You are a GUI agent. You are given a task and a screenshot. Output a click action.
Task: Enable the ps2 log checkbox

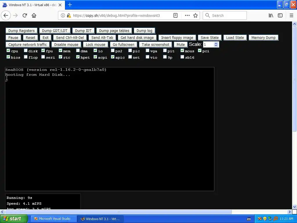point(113,51)
